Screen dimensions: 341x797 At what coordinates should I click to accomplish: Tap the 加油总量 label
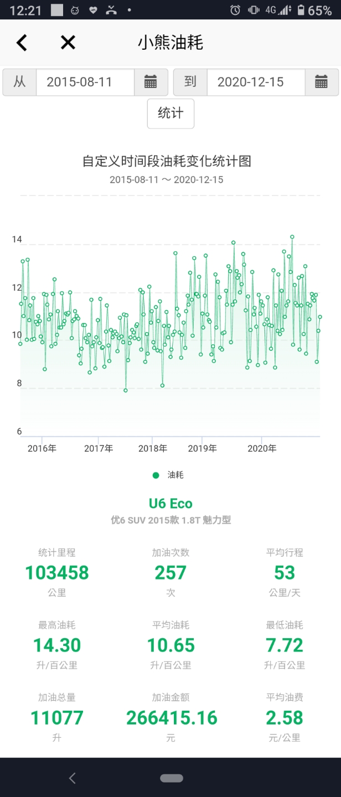tap(57, 697)
